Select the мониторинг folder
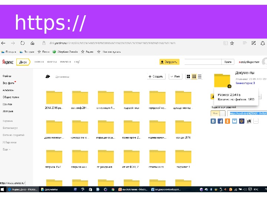The width and height of the screenshot is (267, 200). (x=131, y=129)
